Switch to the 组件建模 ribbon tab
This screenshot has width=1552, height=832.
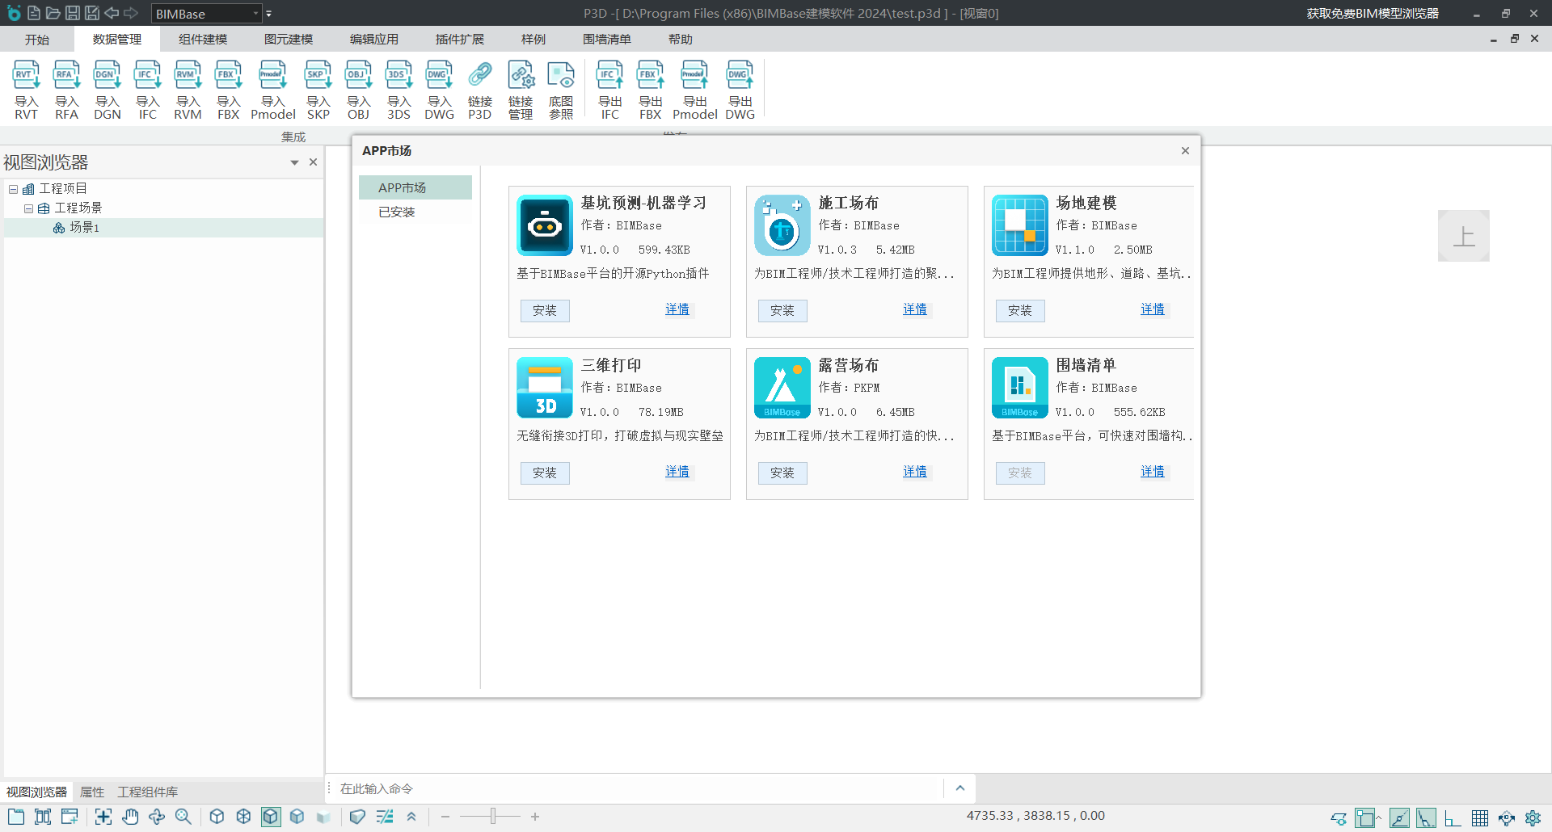(x=203, y=40)
